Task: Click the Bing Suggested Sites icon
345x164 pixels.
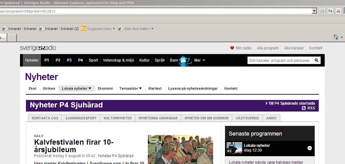Action: (84, 29)
